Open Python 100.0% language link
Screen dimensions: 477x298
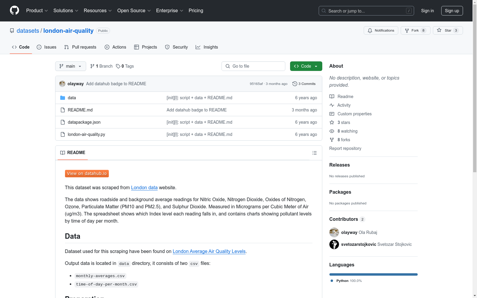[346, 281]
